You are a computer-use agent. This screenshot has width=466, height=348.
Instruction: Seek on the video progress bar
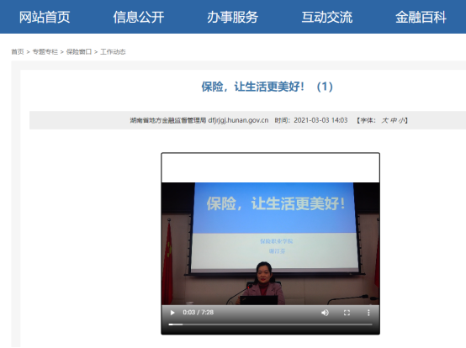[x=270, y=324]
